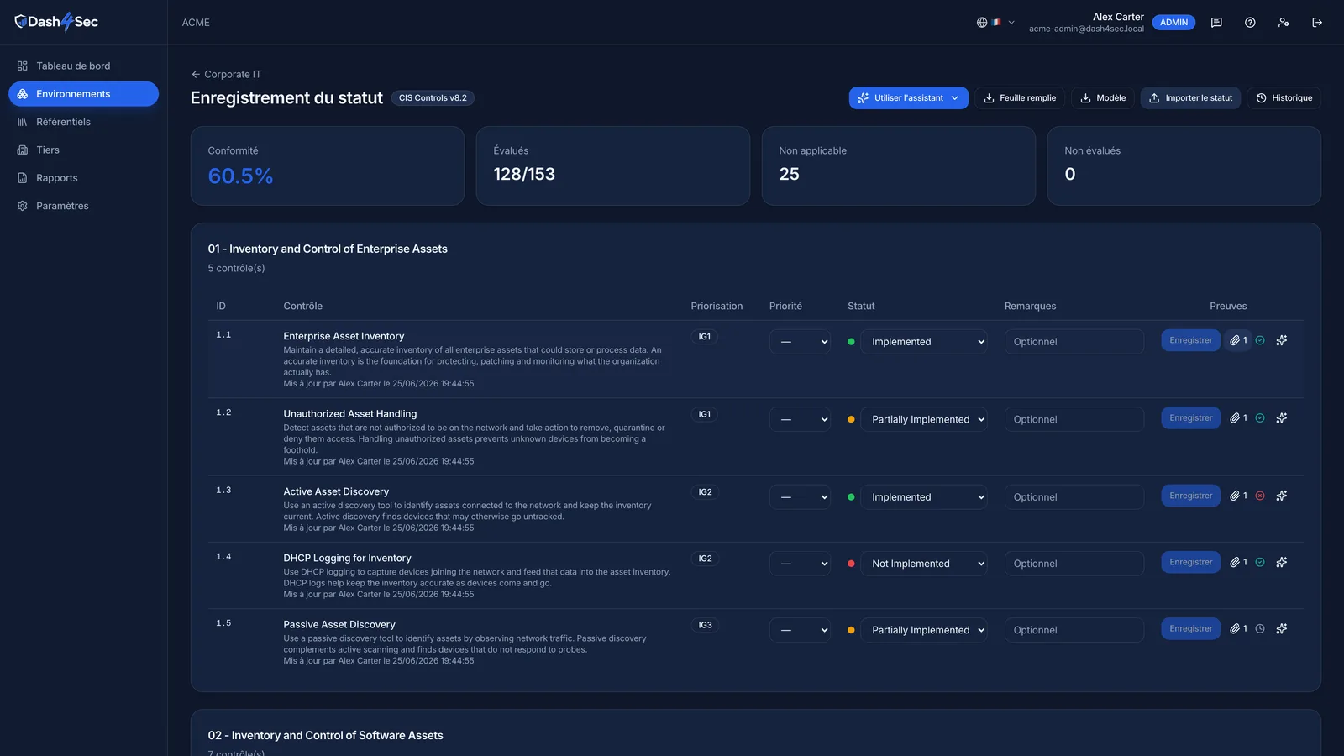1344x756 pixels.
Task: Download the Modèle template
Action: (x=1103, y=98)
